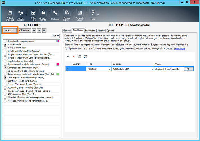This screenshot has height=141, width=200.
Task: Select Message with marketing content (Sample)
Action: pos(28,101)
